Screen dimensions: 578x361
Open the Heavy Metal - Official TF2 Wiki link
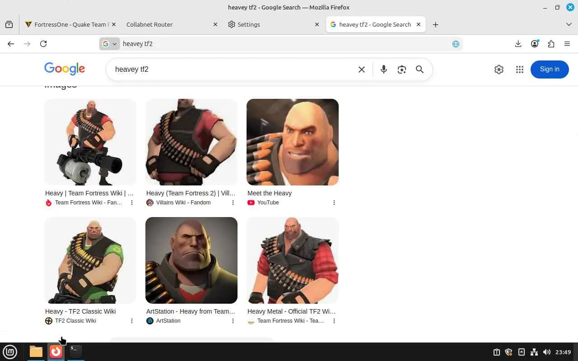(x=292, y=311)
